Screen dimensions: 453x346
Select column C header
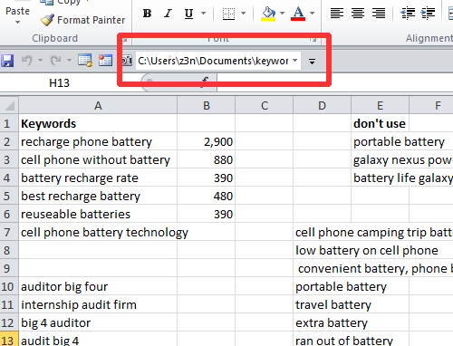(x=265, y=106)
